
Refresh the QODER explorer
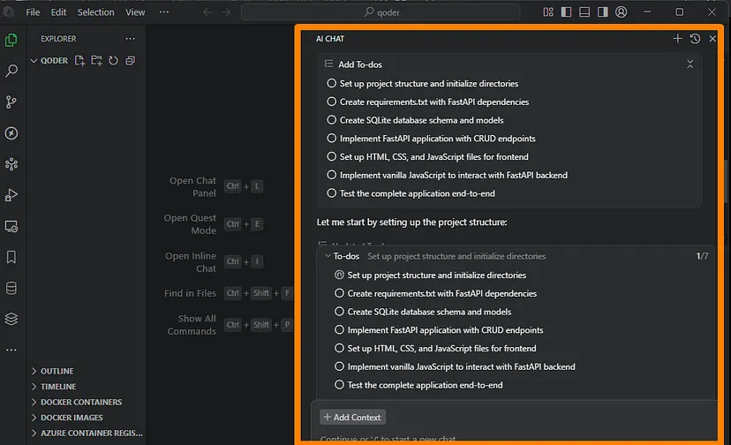coord(113,61)
